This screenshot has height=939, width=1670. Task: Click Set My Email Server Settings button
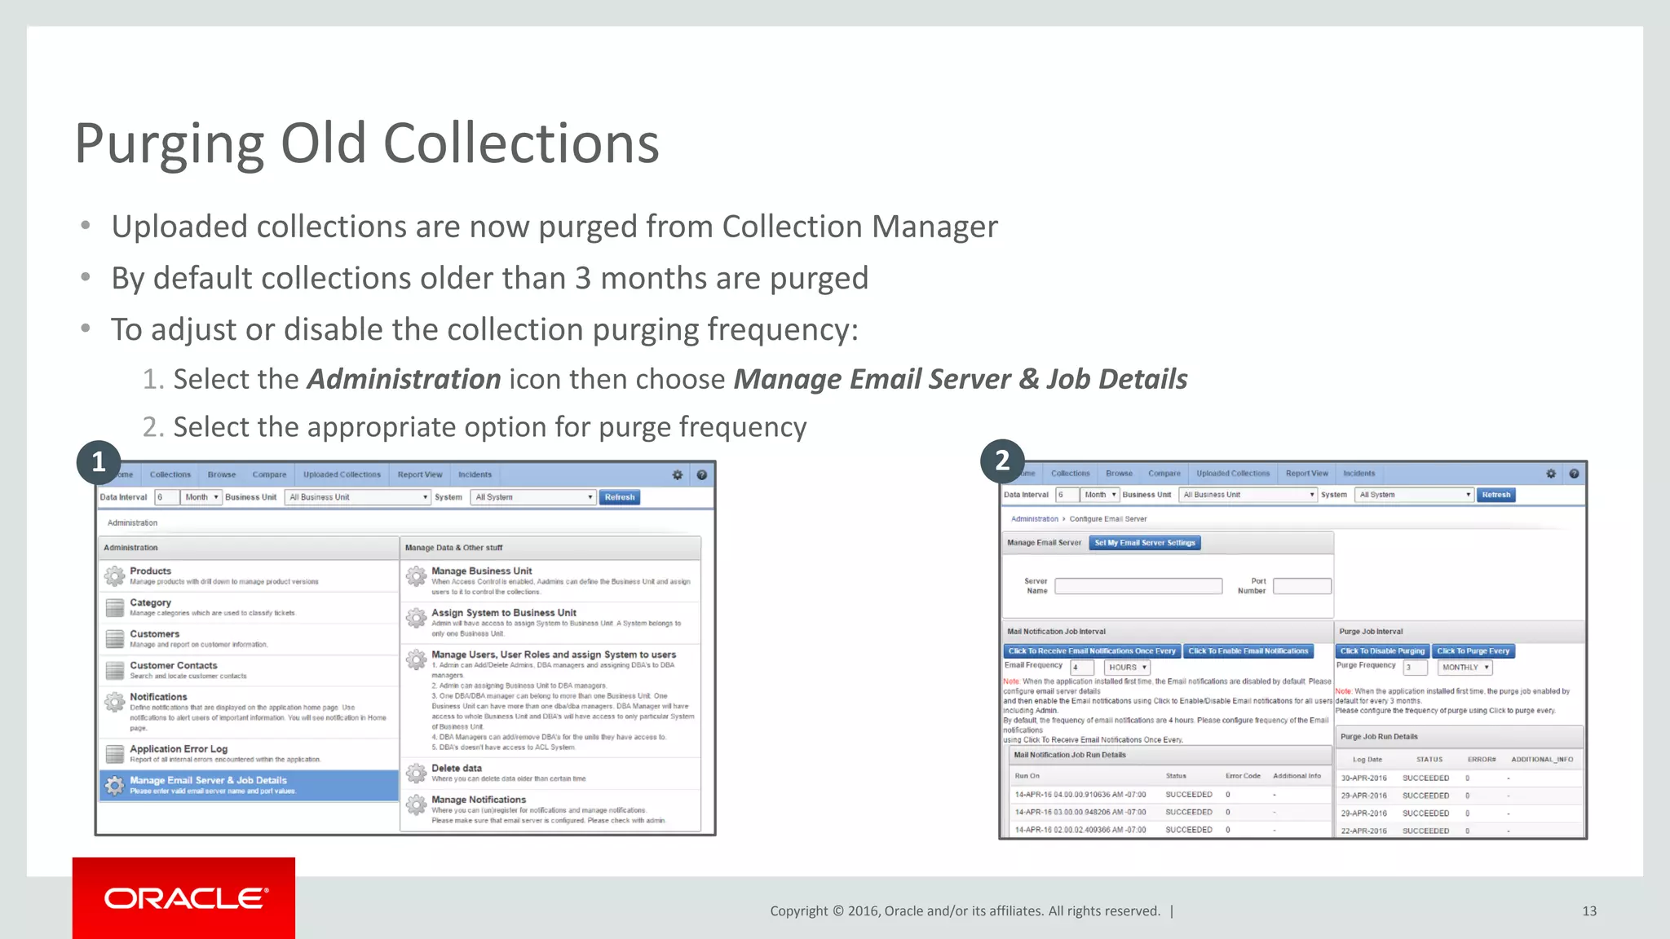1145,543
